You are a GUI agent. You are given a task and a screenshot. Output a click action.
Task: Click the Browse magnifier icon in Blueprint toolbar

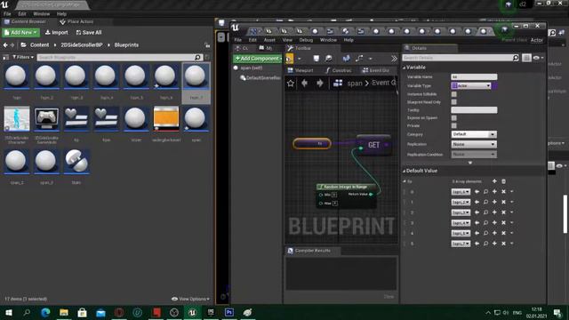pyautogui.click(x=328, y=59)
